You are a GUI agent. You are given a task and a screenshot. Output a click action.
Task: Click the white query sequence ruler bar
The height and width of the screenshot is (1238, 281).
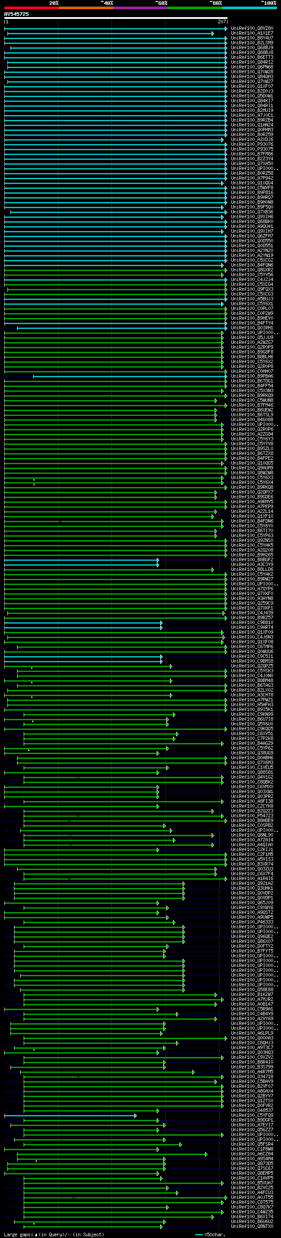[x=116, y=18]
